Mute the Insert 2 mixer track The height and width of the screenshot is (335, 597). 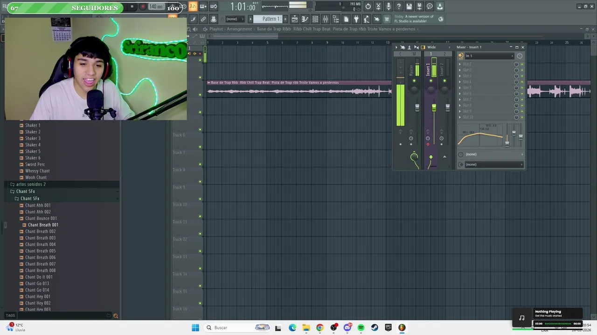(444, 80)
